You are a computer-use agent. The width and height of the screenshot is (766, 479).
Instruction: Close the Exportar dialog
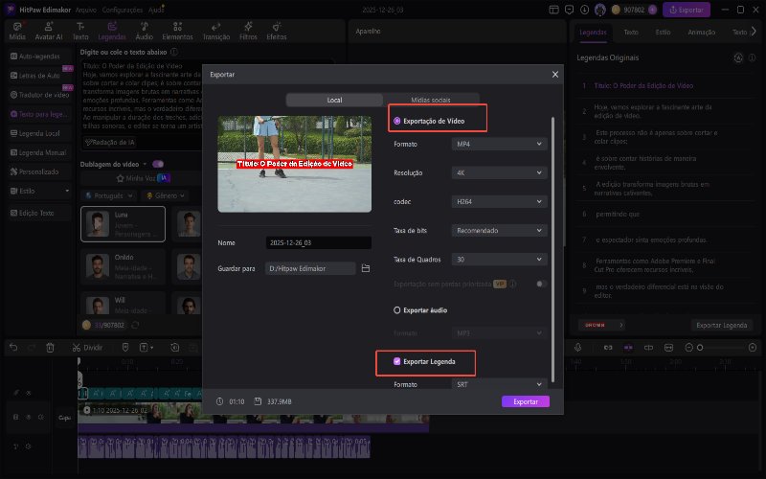[x=555, y=75]
